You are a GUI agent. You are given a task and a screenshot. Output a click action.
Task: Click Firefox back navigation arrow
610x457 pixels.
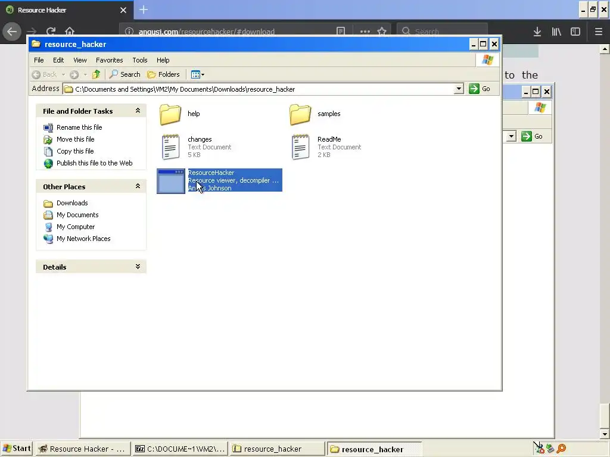click(x=12, y=32)
